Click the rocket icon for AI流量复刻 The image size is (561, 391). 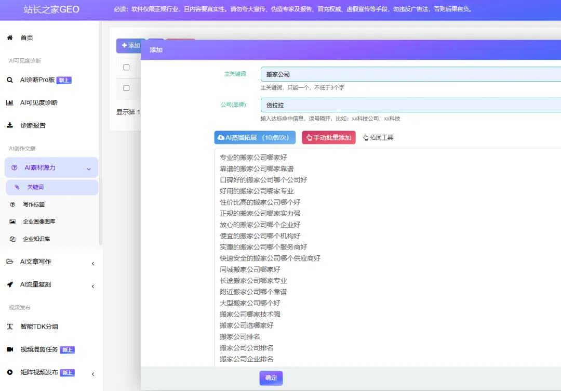click(10, 284)
